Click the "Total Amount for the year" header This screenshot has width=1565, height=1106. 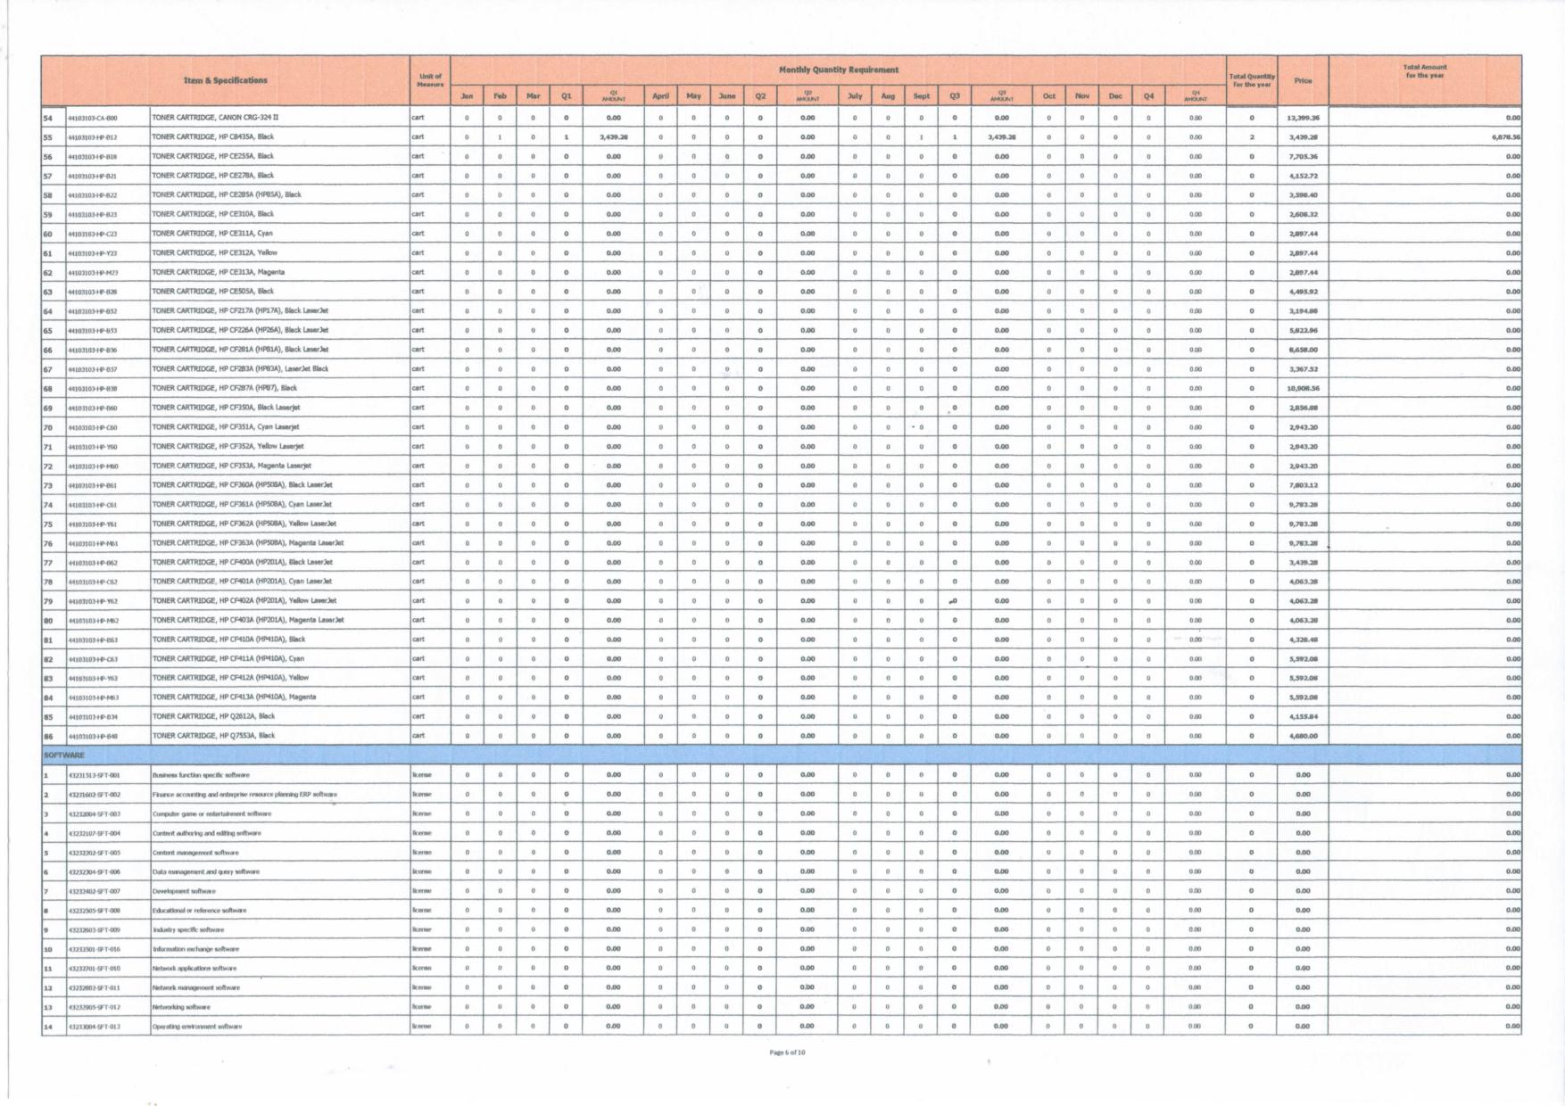point(1425,80)
